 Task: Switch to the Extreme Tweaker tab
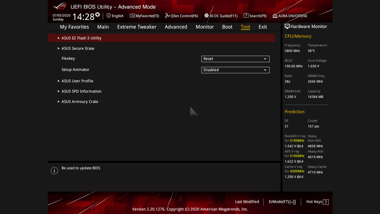(137, 27)
